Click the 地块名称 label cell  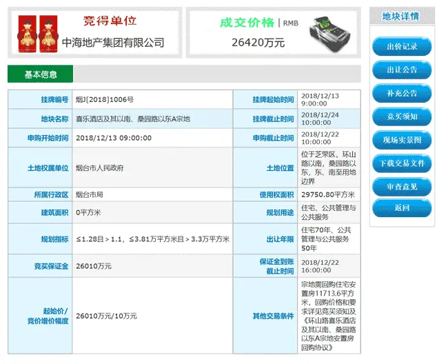tap(40, 119)
